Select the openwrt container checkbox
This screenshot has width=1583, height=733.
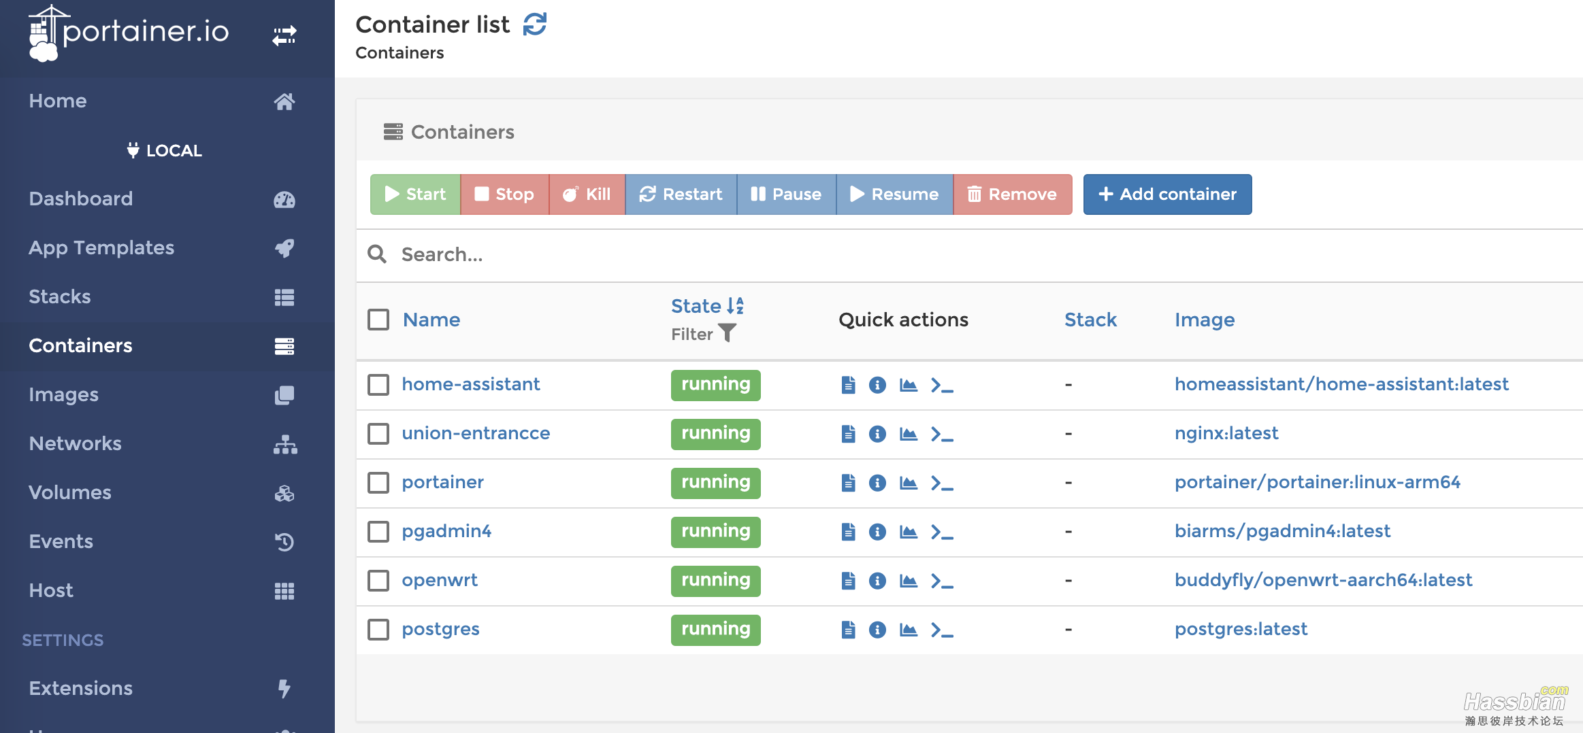(x=378, y=581)
